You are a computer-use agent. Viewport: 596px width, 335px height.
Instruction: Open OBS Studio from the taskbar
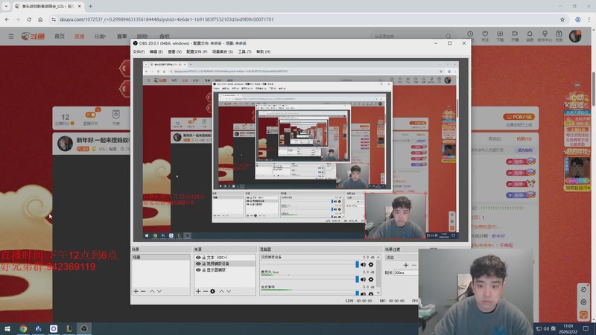point(84,328)
